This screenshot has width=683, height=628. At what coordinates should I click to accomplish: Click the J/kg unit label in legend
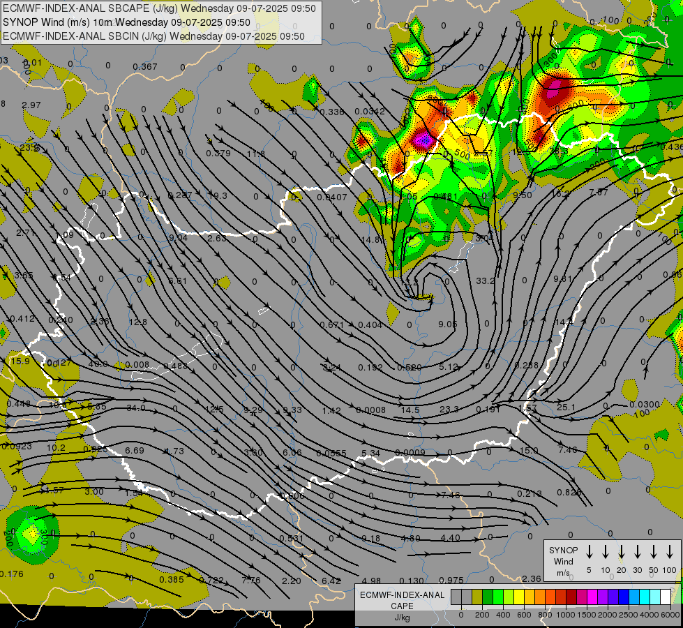(x=402, y=618)
